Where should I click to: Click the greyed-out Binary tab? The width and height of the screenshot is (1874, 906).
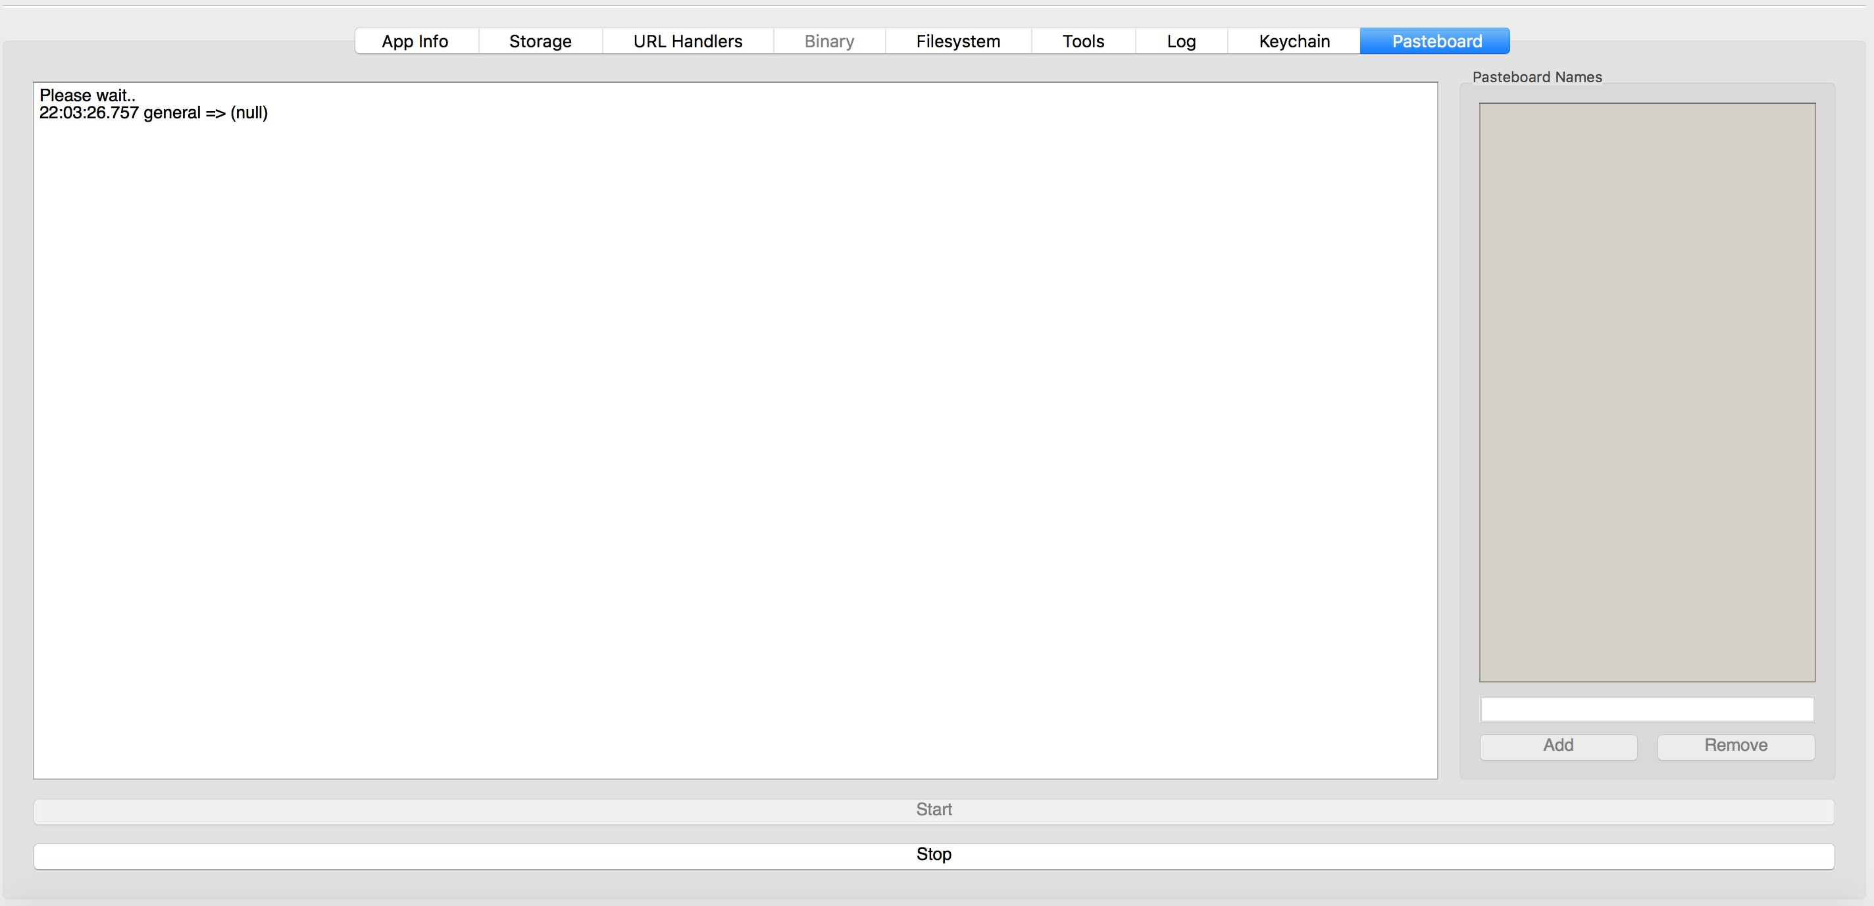coord(829,41)
